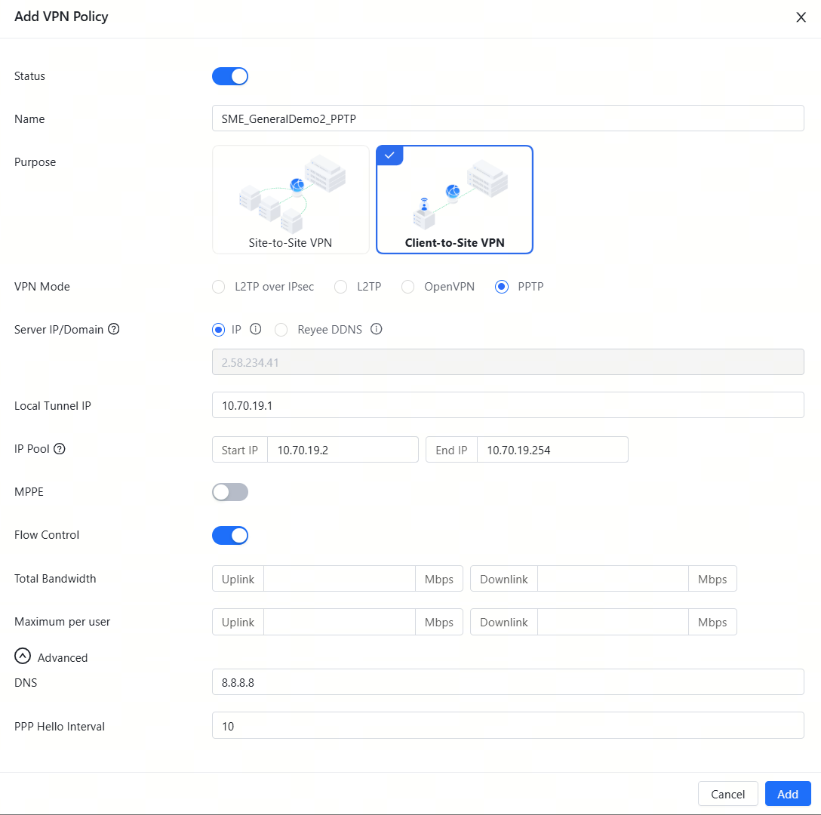
Task: Turn off the Status toggle
Action: [230, 76]
